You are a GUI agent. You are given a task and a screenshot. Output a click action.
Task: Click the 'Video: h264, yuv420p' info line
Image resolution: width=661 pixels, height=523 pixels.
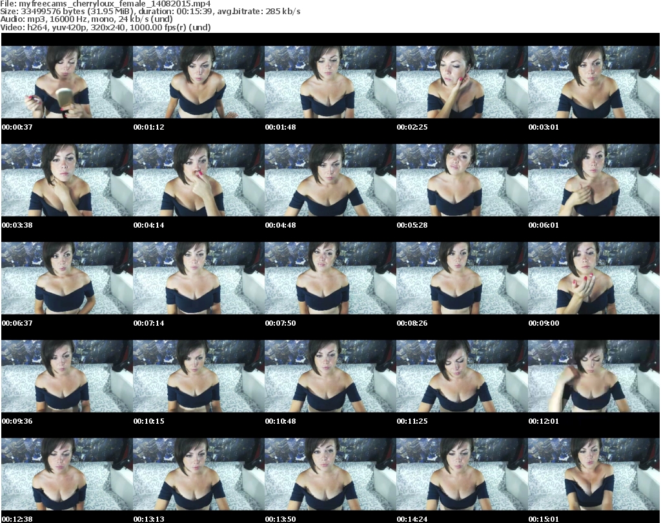coord(105,27)
